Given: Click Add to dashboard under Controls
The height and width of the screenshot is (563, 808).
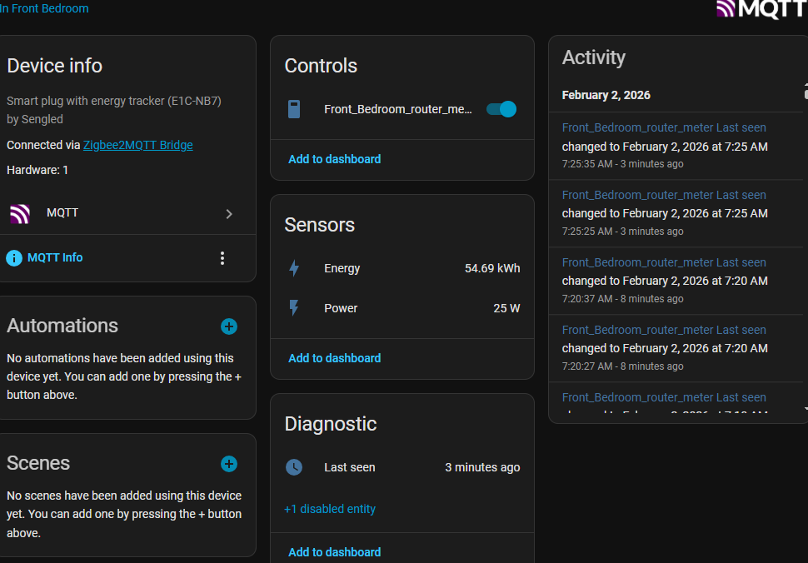Looking at the screenshot, I should click(x=334, y=159).
